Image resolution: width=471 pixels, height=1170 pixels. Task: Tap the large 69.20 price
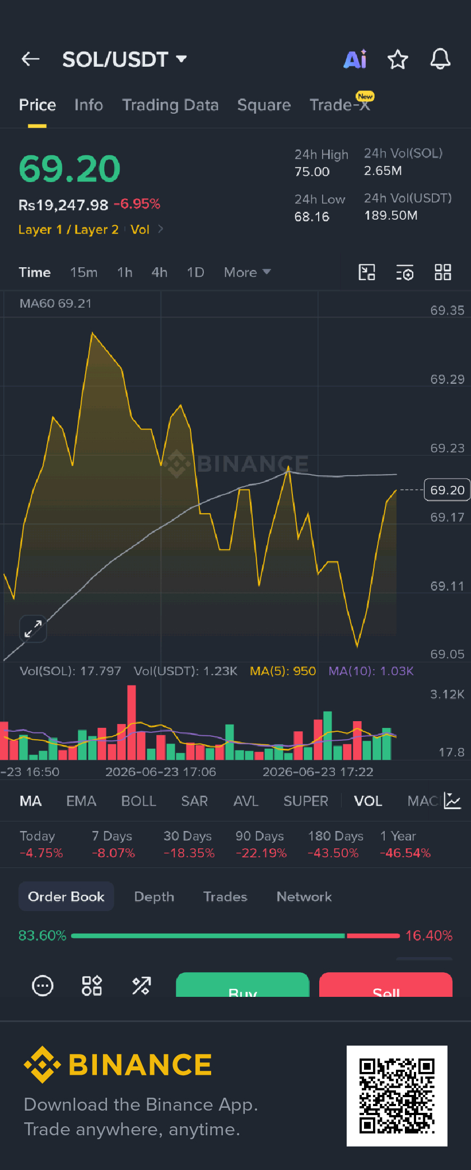70,169
